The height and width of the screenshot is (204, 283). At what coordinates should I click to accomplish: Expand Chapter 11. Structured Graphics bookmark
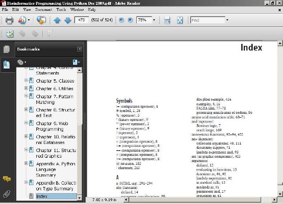(x=26, y=150)
